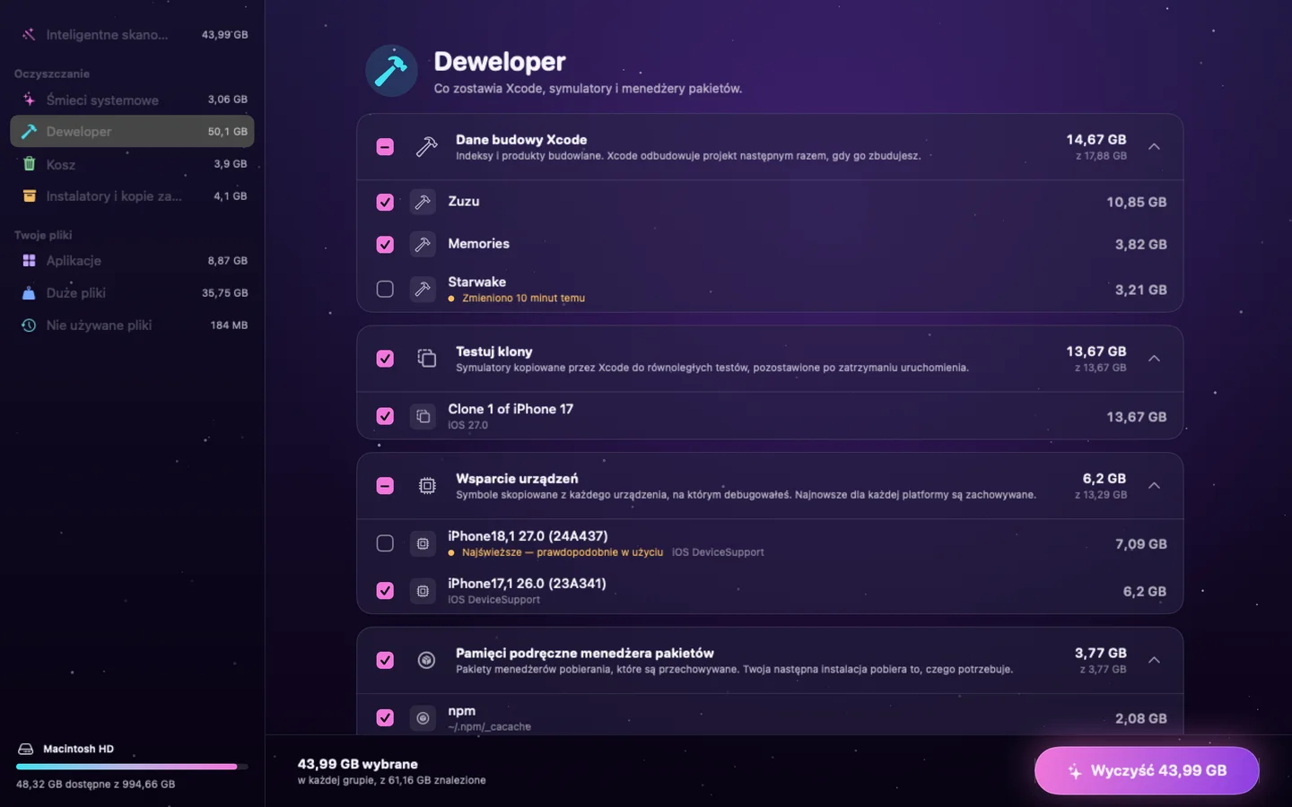The width and height of the screenshot is (1292, 807).
Task: Toggle the Testuj klony group checkbox
Action: point(385,359)
